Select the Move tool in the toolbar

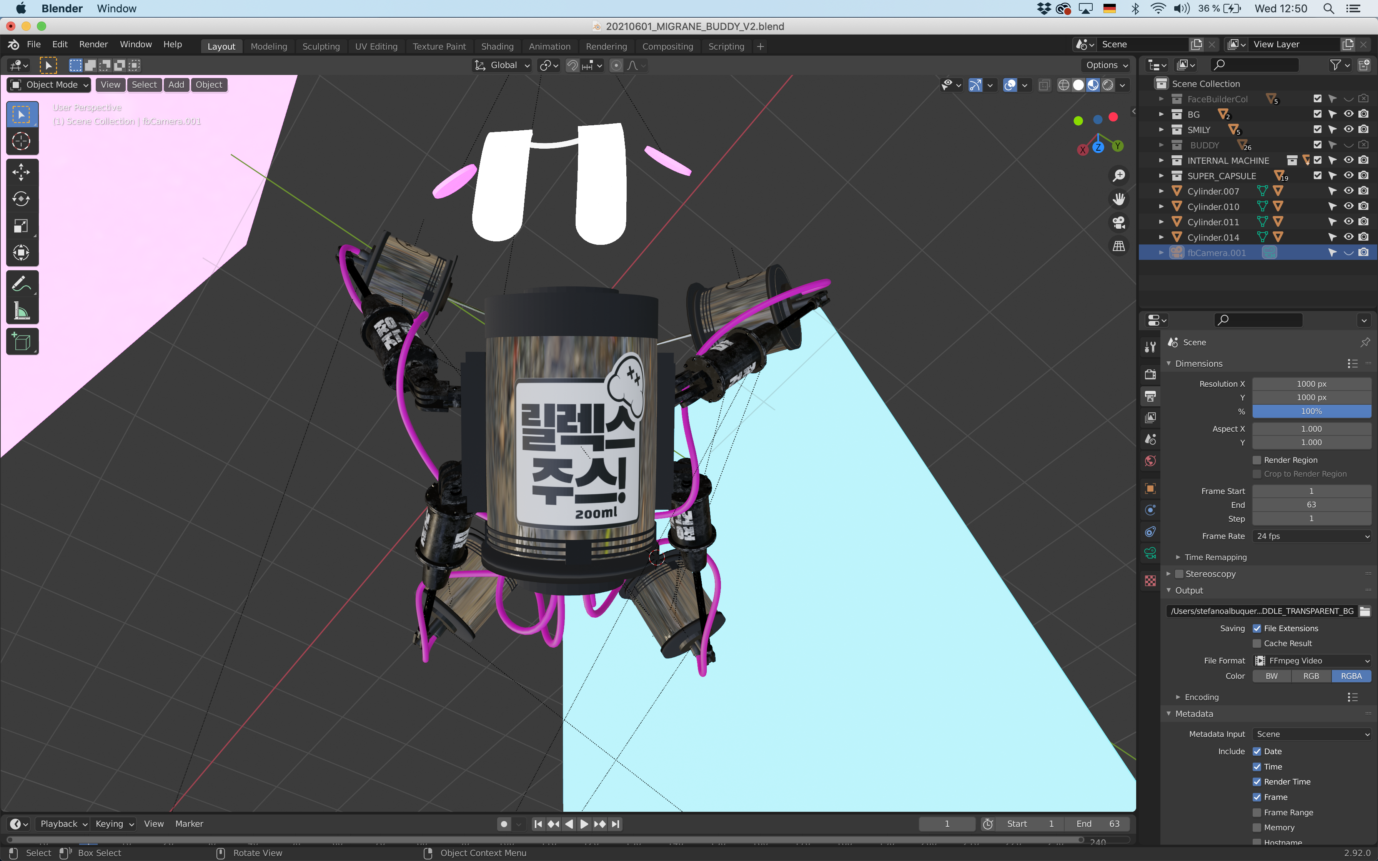point(21,171)
